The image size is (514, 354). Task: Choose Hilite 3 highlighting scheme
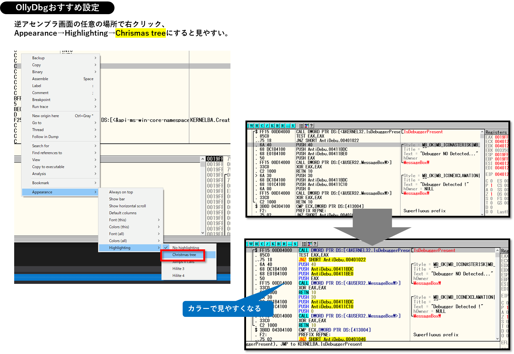coord(189,269)
